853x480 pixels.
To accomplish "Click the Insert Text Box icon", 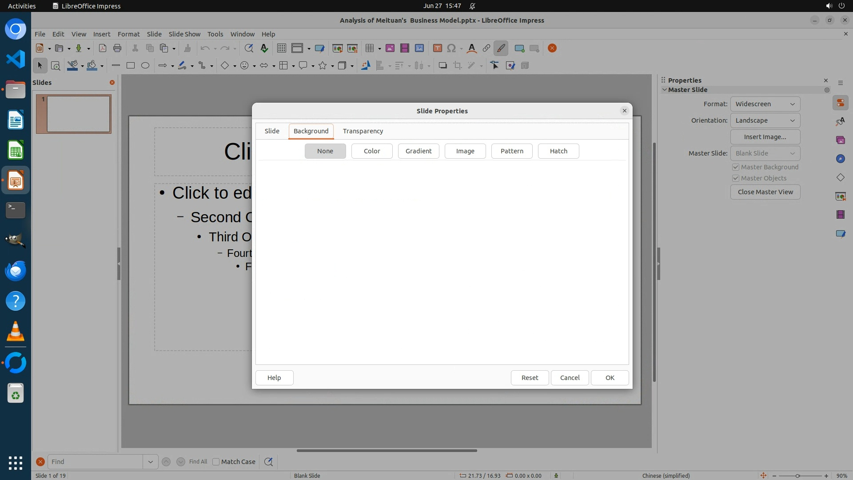I will tap(437, 48).
